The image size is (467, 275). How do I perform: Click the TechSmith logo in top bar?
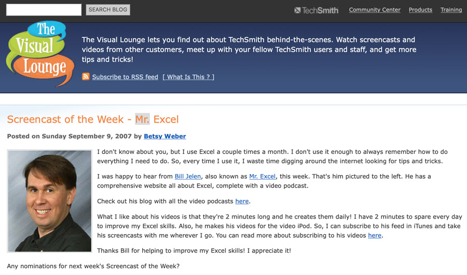[x=316, y=10]
